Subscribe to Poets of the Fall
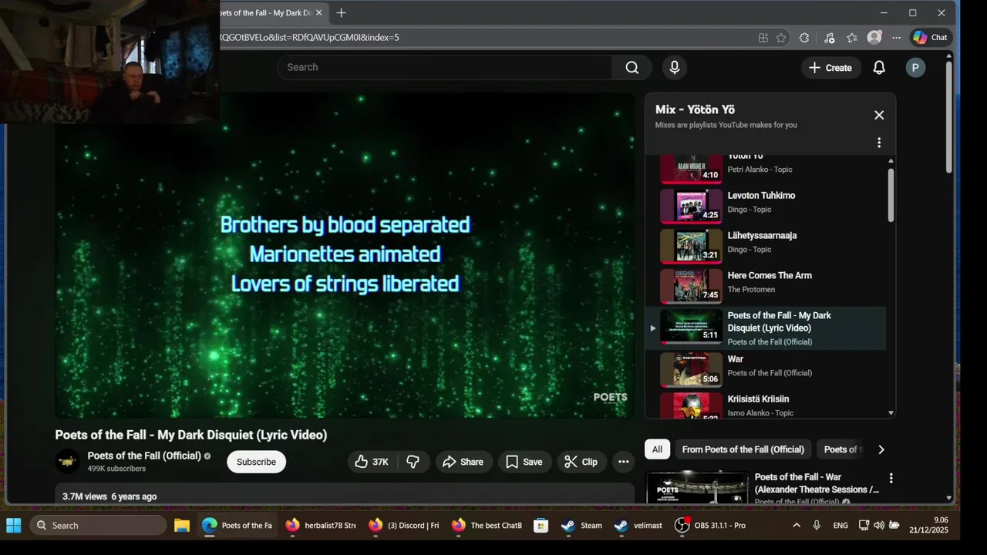The height and width of the screenshot is (555, 987). pyautogui.click(x=256, y=462)
